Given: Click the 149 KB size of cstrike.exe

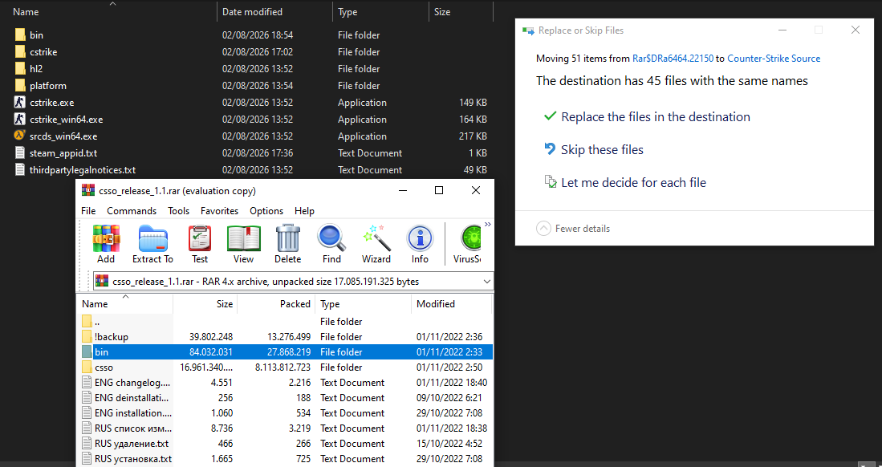Looking at the screenshot, I should coord(473,103).
